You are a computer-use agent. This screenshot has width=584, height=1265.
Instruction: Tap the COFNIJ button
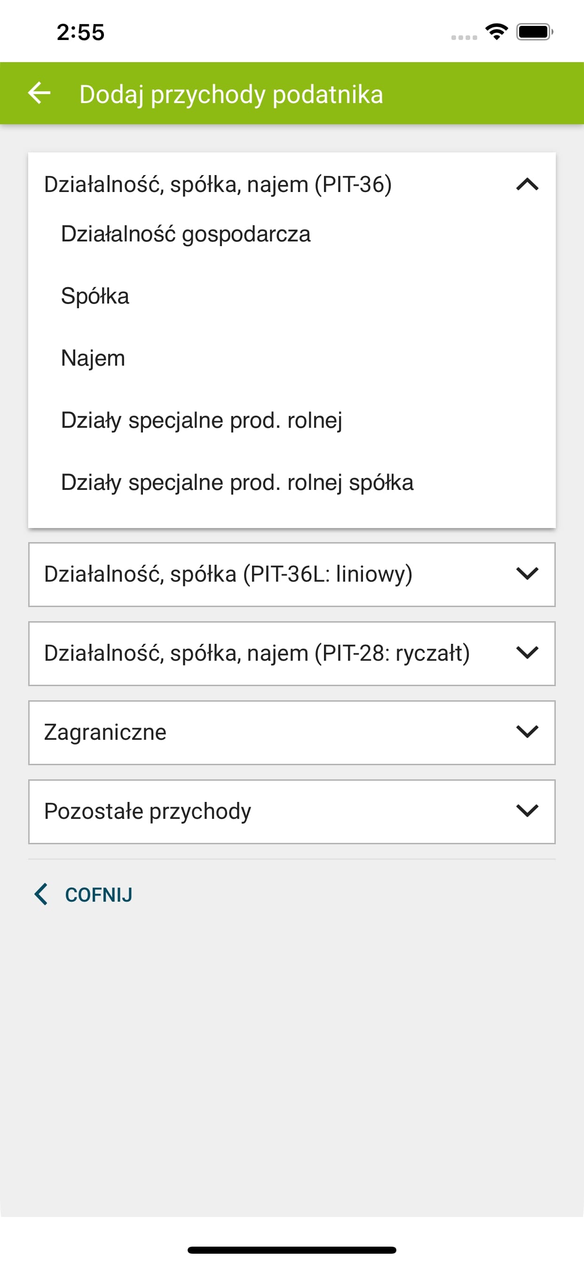pyautogui.click(x=98, y=894)
